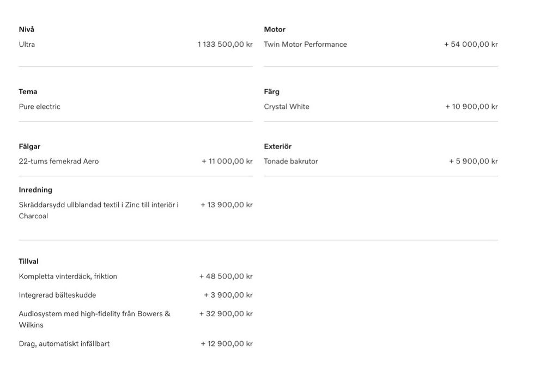The image size is (534, 370).
Task: Click the + 10 900,00 kr color price
Action: (471, 107)
